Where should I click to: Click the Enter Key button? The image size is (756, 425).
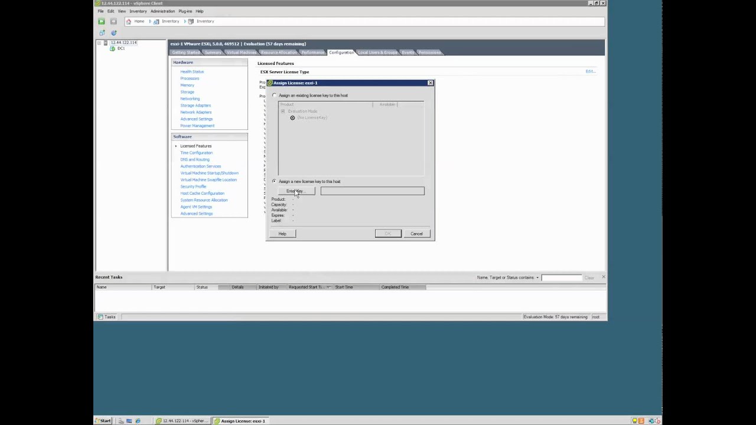click(x=296, y=191)
